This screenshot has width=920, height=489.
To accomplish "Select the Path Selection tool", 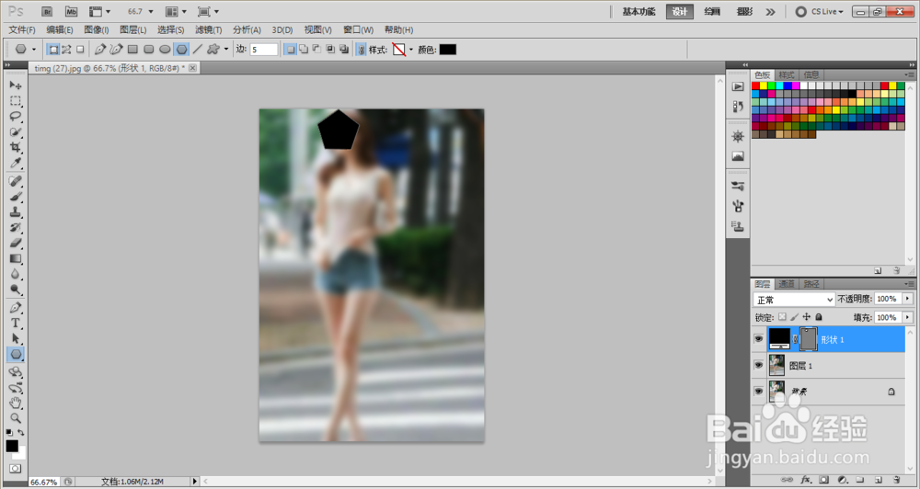I will tap(16, 338).
